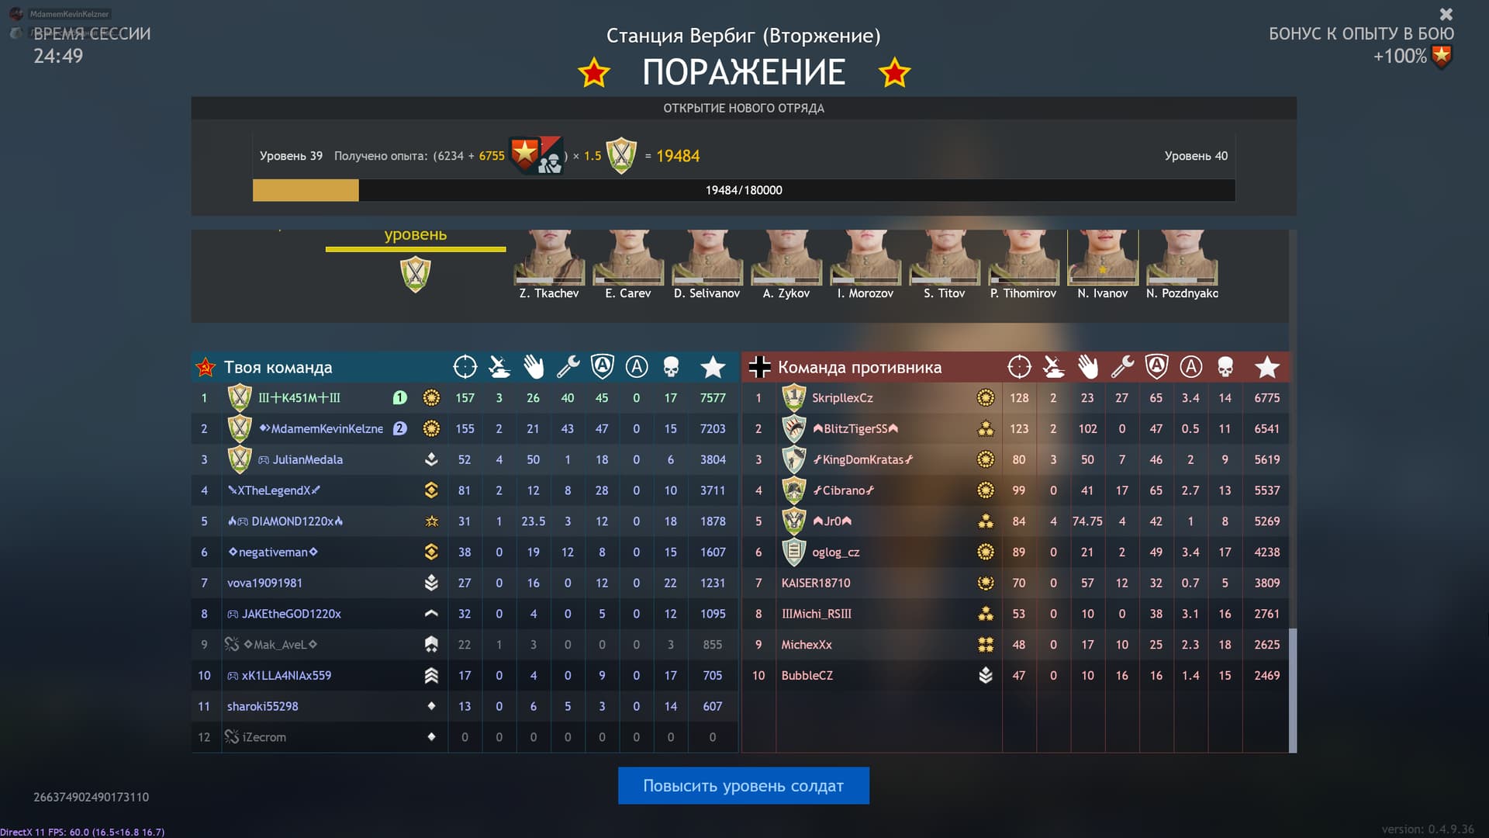Click the hand capture-points column icon
Image resolution: width=1489 pixels, height=838 pixels.
(x=534, y=366)
